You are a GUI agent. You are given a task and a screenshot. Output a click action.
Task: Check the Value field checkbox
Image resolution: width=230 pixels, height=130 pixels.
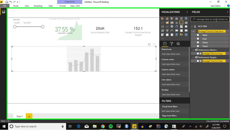pyautogui.click(x=198, y=35)
